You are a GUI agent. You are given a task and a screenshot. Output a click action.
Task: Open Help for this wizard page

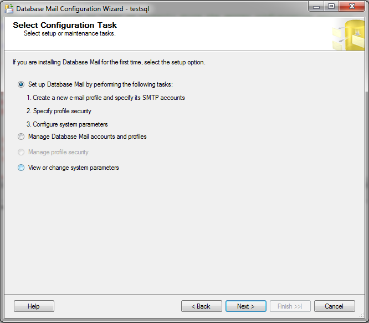point(34,306)
